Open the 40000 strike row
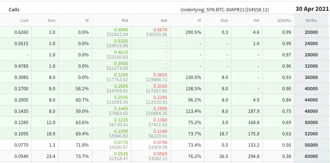Viewport: 330px width, 163px height. (312, 88)
